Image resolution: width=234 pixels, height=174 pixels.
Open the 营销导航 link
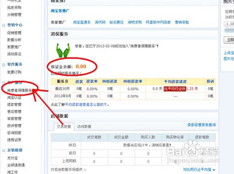coord(182,22)
